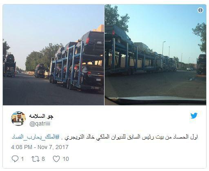Click the retweet count 8
209x171 pixels.
pyautogui.click(x=43, y=159)
